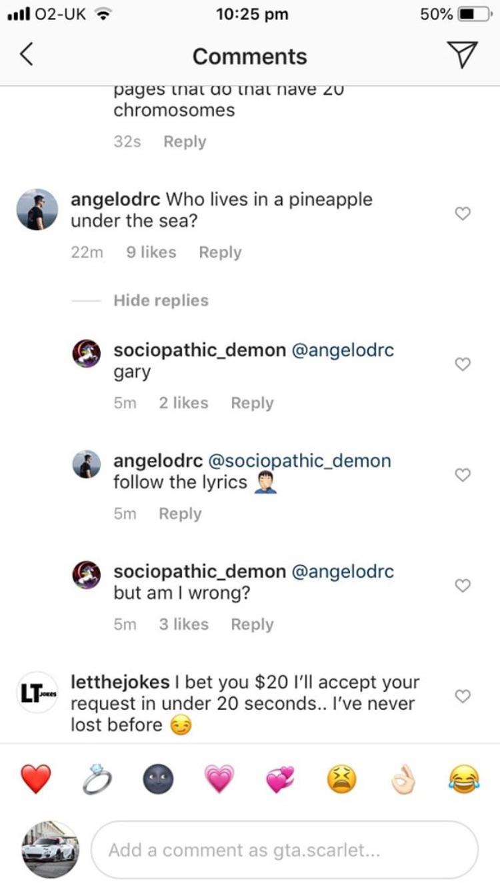Open the Comments header title

pyautogui.click(x=249, y=56)
